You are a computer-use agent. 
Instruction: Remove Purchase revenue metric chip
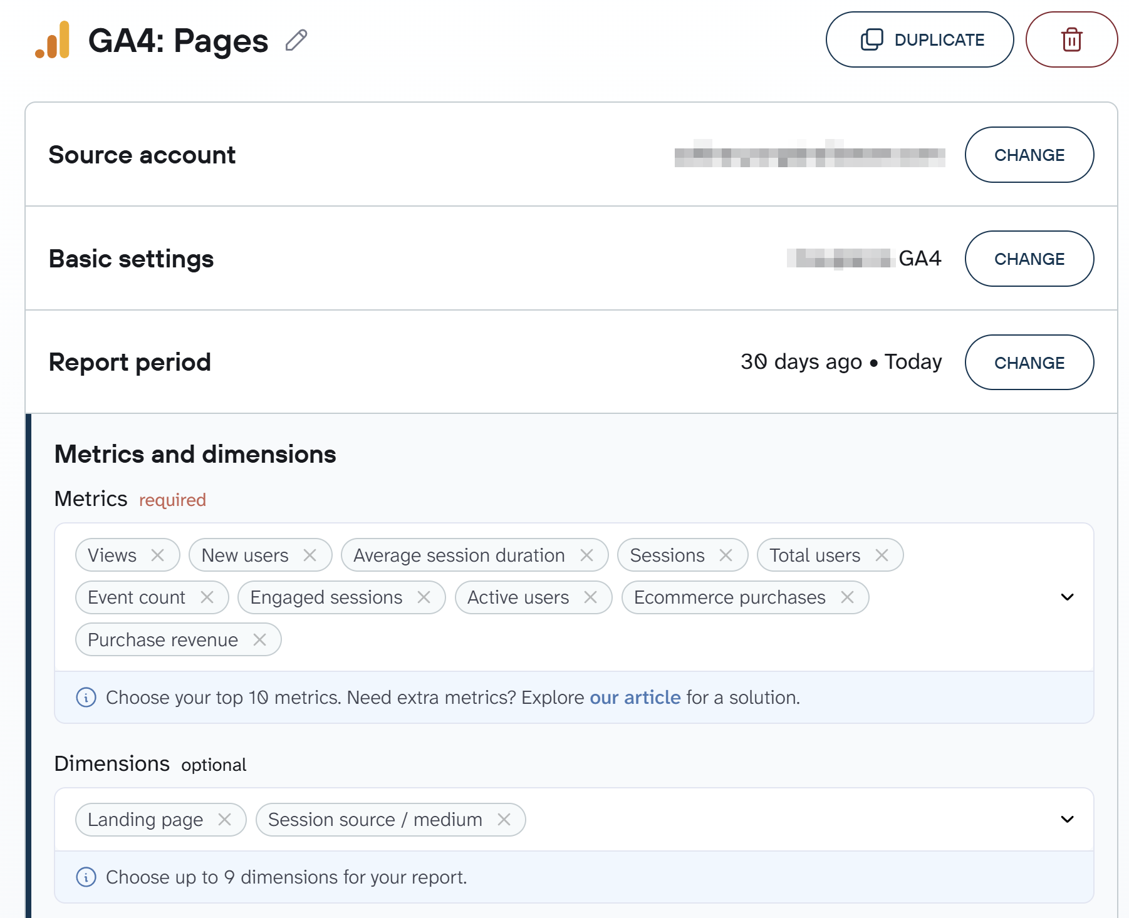[x=259, y=639]
